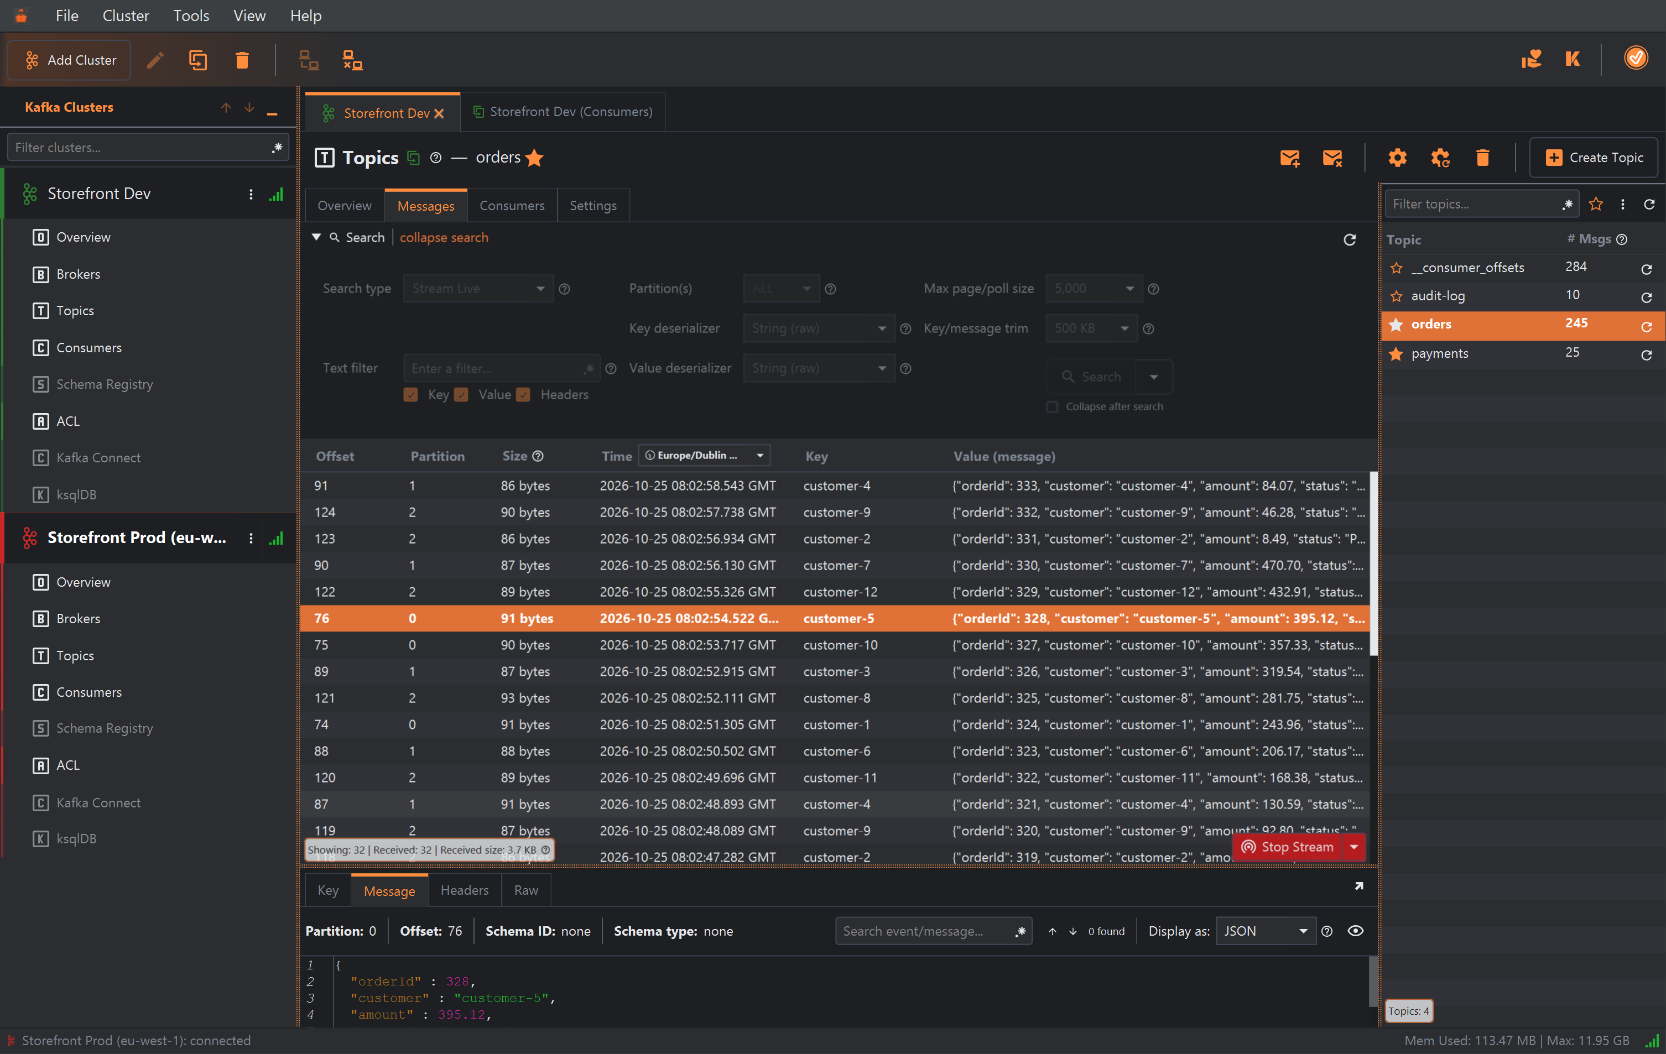1666x1054 pixels.
Task: Click the refresh icon in search header
Action: (1349, 239)
